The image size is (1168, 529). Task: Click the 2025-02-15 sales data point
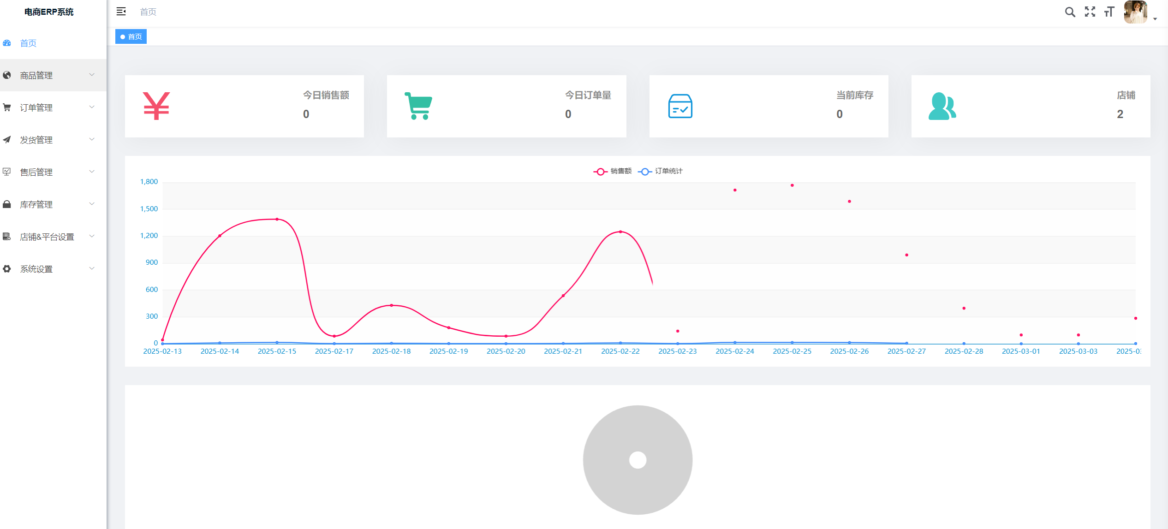pos(277,219)
